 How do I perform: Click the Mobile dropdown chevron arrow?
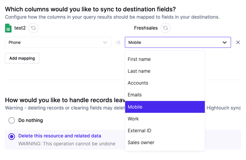(x=224, y=43)
